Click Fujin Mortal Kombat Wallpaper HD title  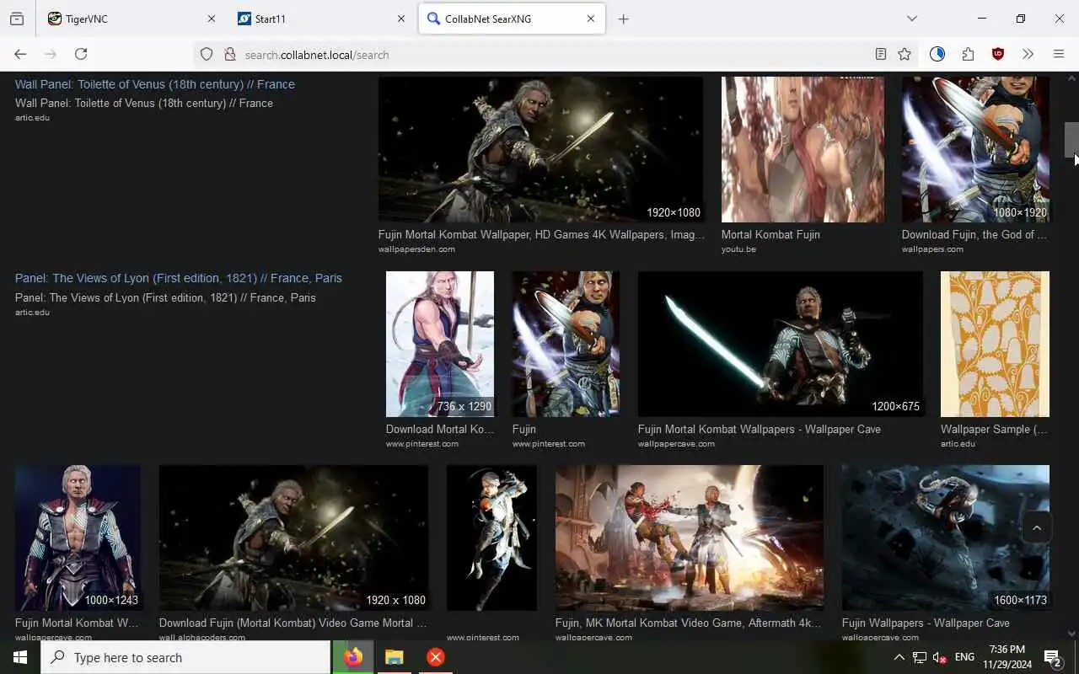coord(541,235)
